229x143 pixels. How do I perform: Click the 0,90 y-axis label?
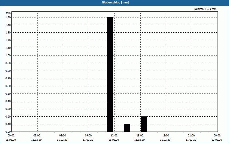tap(8, 63)
